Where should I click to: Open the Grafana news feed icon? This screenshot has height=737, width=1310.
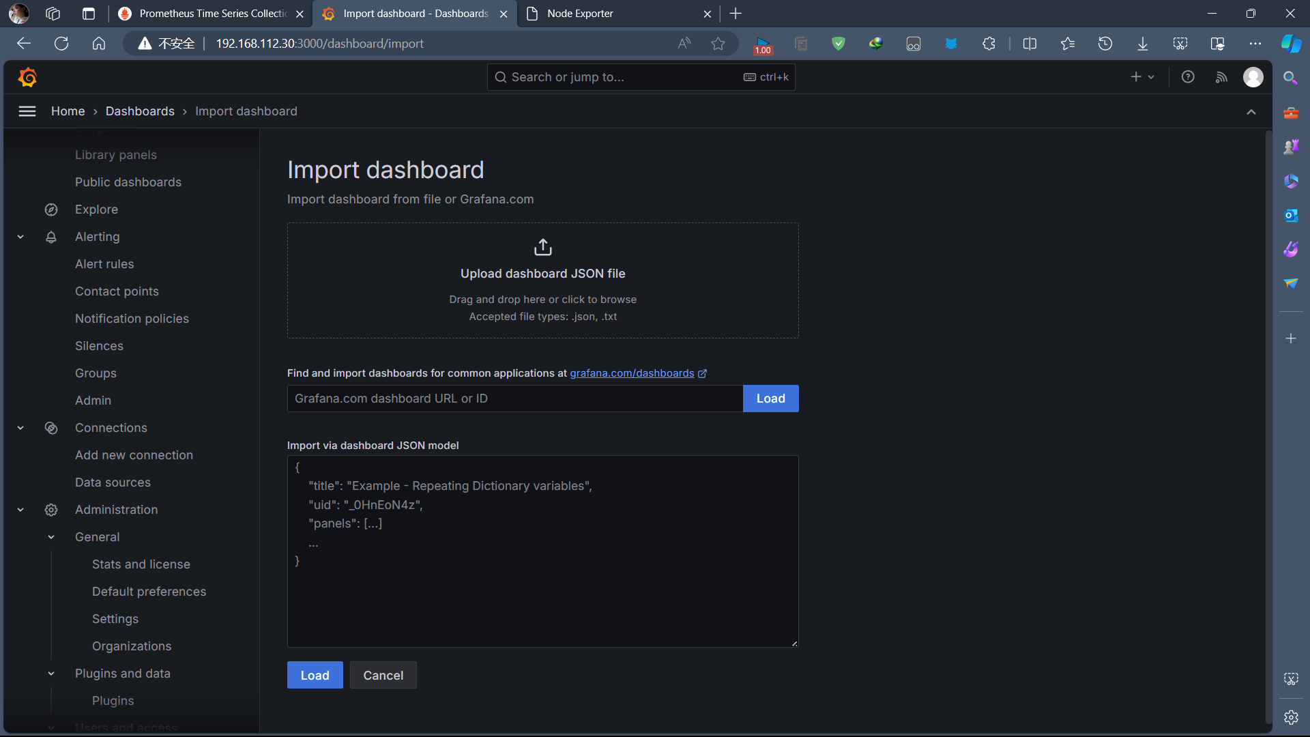(1222, 76)
